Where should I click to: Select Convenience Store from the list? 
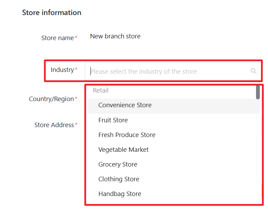click(125, 105)
